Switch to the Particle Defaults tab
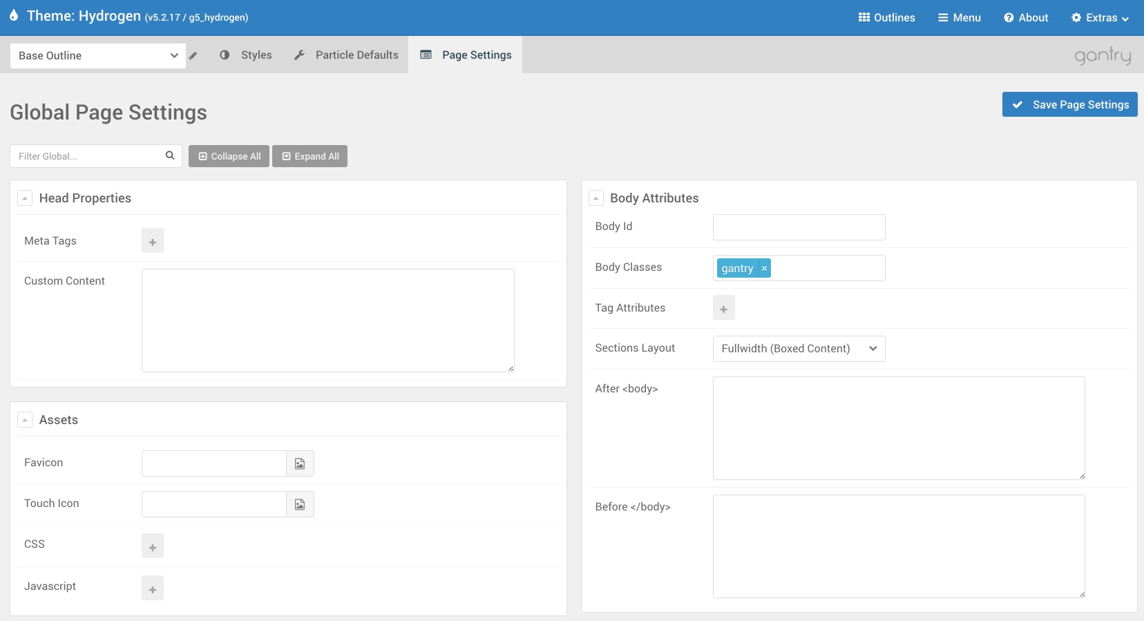The width and height of the screenshot is (1144, 621). coord(346,55)
